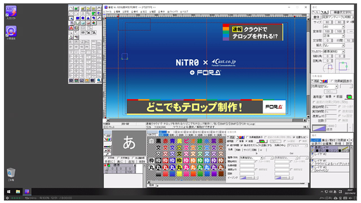Toggle the 位置もコピー checkbox
The image size is (361, 203).
coord(294,137)
